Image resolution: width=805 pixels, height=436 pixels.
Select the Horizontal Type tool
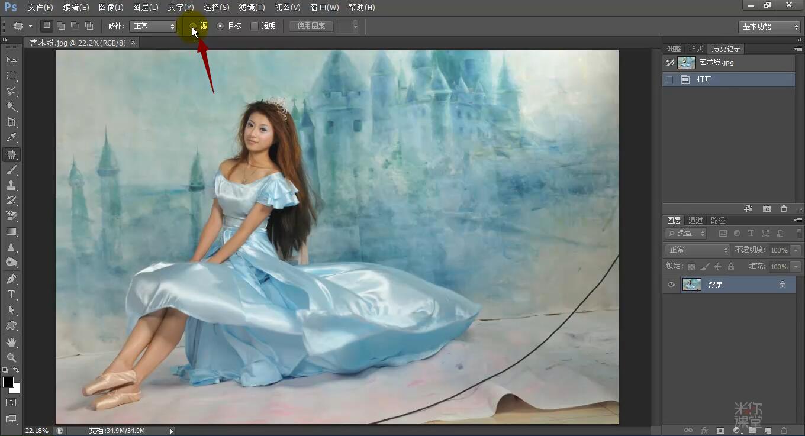11,294
